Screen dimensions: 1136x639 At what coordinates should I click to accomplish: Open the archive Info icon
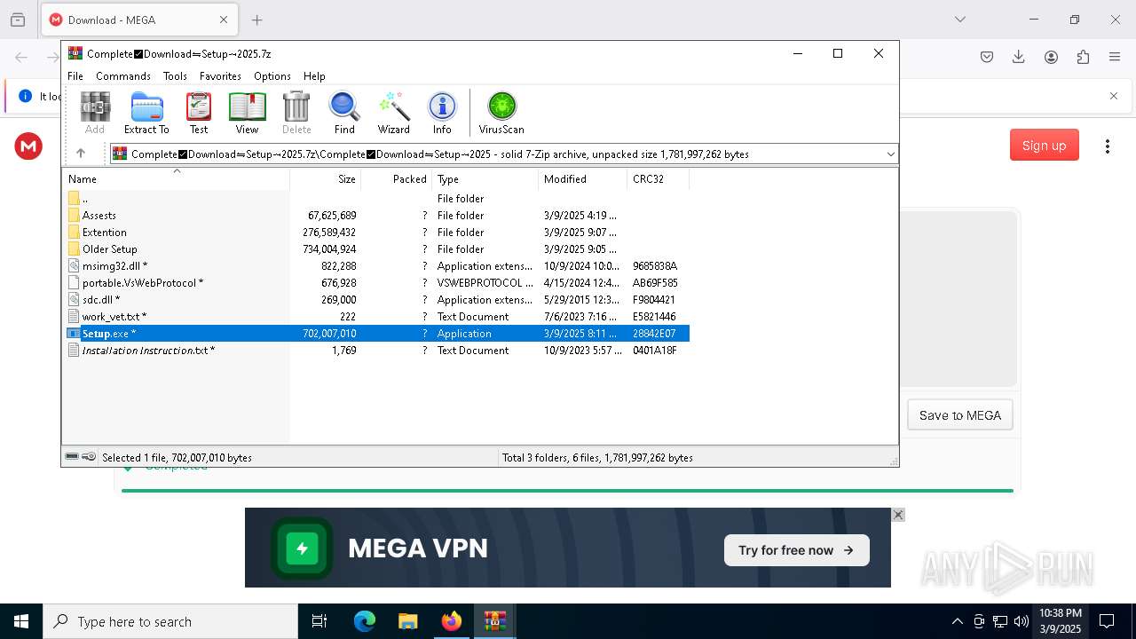[442, 113]
